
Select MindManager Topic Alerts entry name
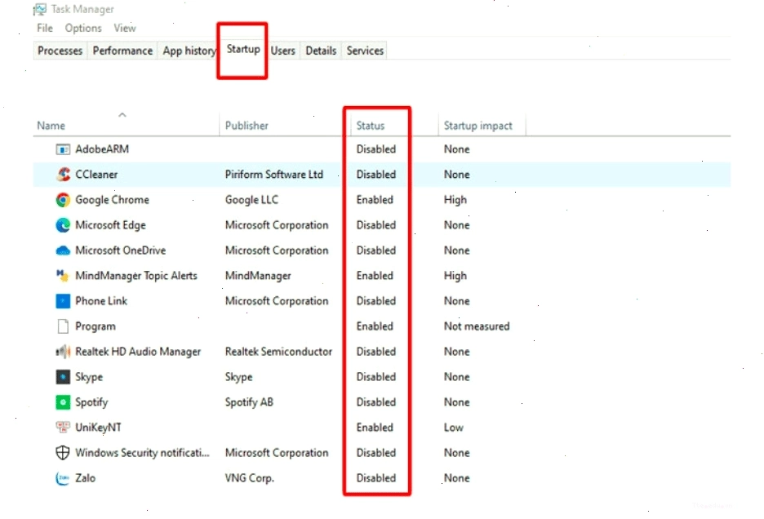pyautogui.click(x=136, y=276)
